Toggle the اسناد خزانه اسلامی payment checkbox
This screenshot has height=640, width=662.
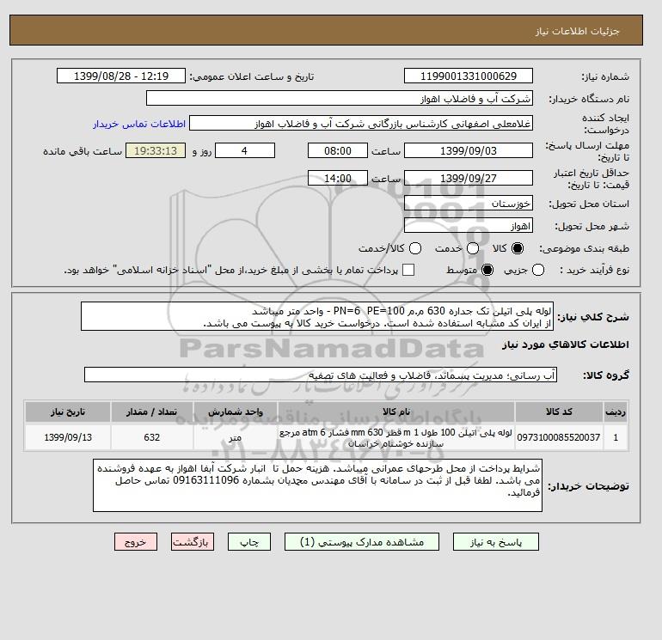click(x=408, y=270)
